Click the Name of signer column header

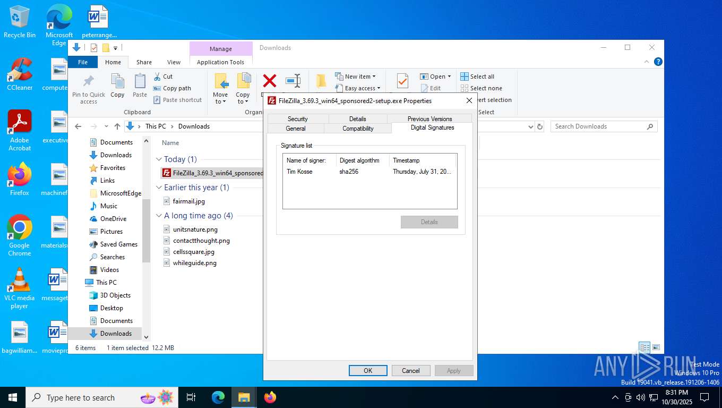coord(310,160)
